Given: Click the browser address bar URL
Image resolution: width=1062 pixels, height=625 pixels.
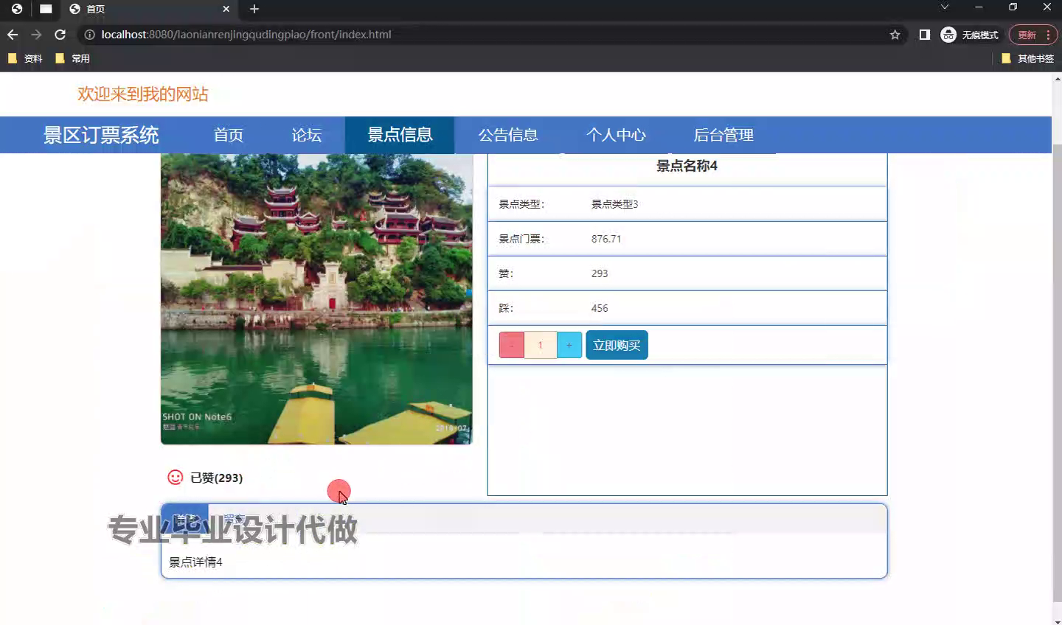Looking at the screenshot, I should pos(246,35).
